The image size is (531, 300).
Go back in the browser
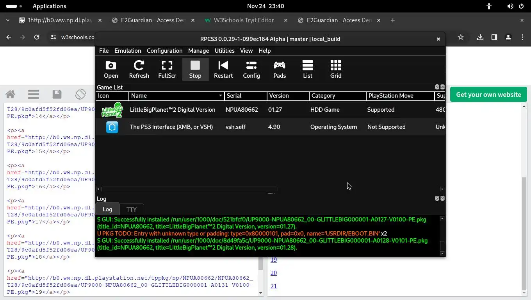point(9,37)
